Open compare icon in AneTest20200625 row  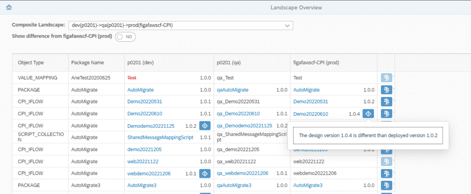point(386,78)
